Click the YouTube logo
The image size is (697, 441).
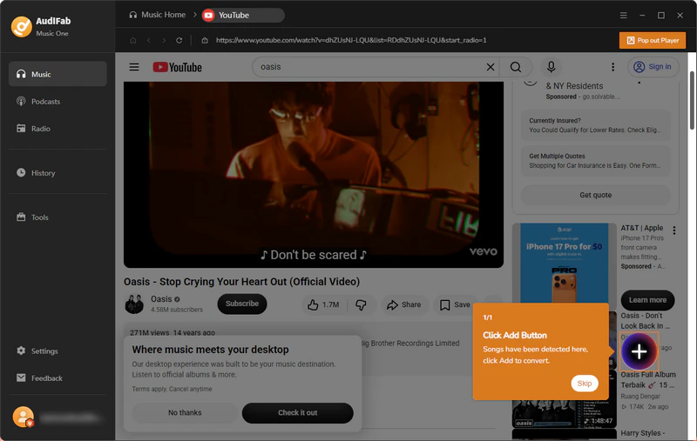tap(177, 67)
